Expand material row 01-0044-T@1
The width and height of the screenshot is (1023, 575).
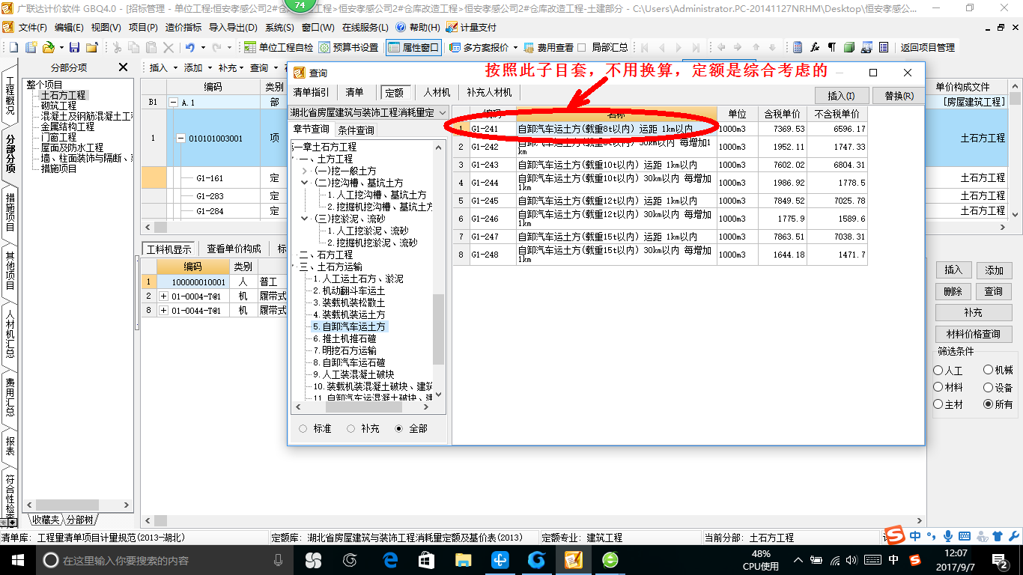(163, 310)
